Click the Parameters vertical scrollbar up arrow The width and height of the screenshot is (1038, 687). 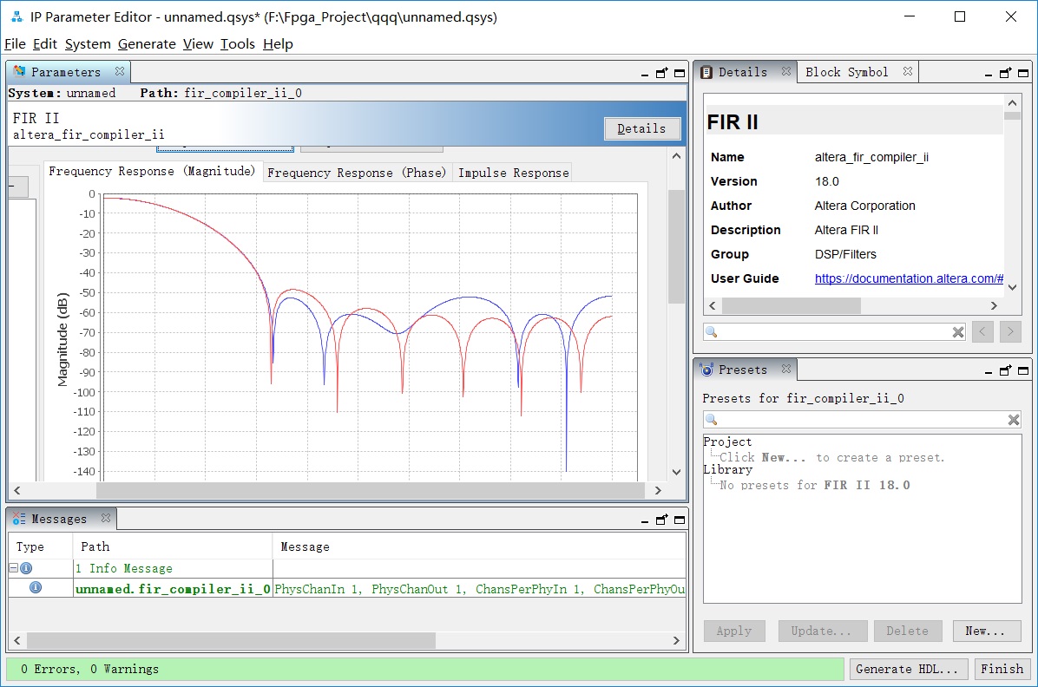click(676, 156)
